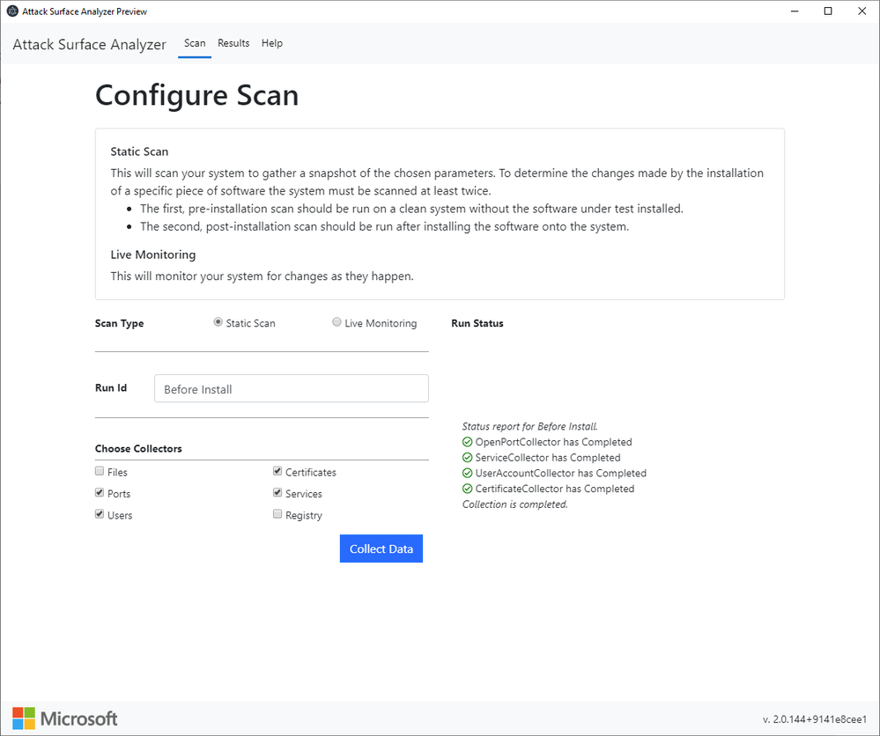This screenshot has width=880, height=736.
Task: Click the 'Live Monitoring' description heading
Action: coord(153,254)
